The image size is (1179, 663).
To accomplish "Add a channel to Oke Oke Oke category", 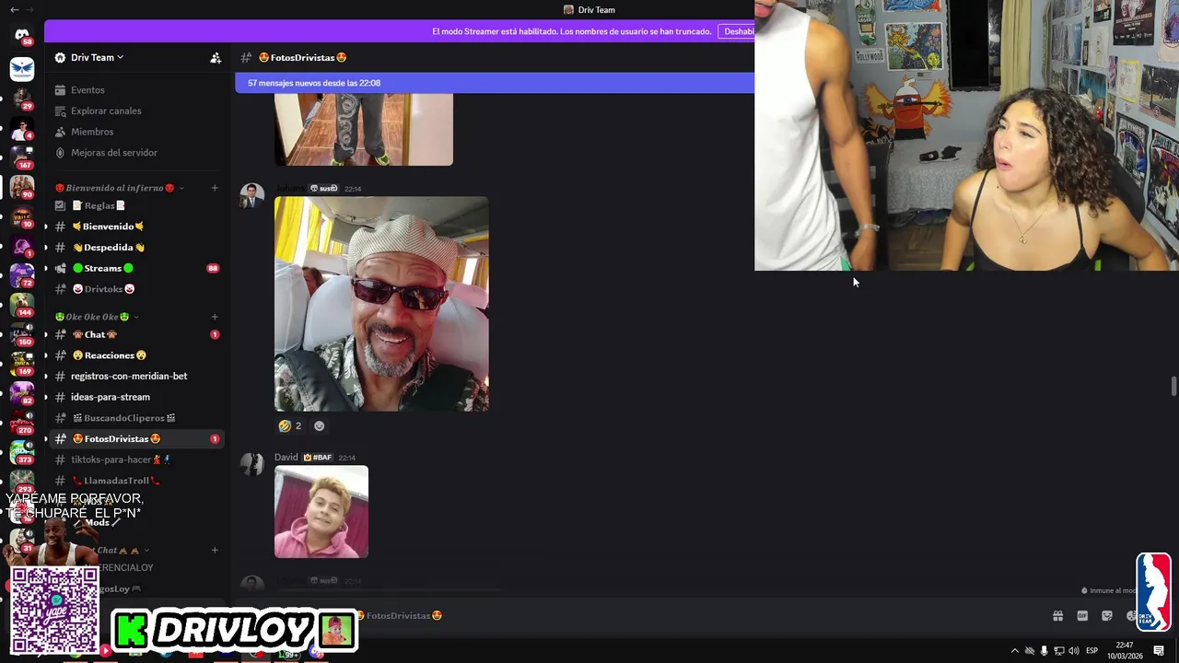I will pyautogui.click(x=215, y=317).
